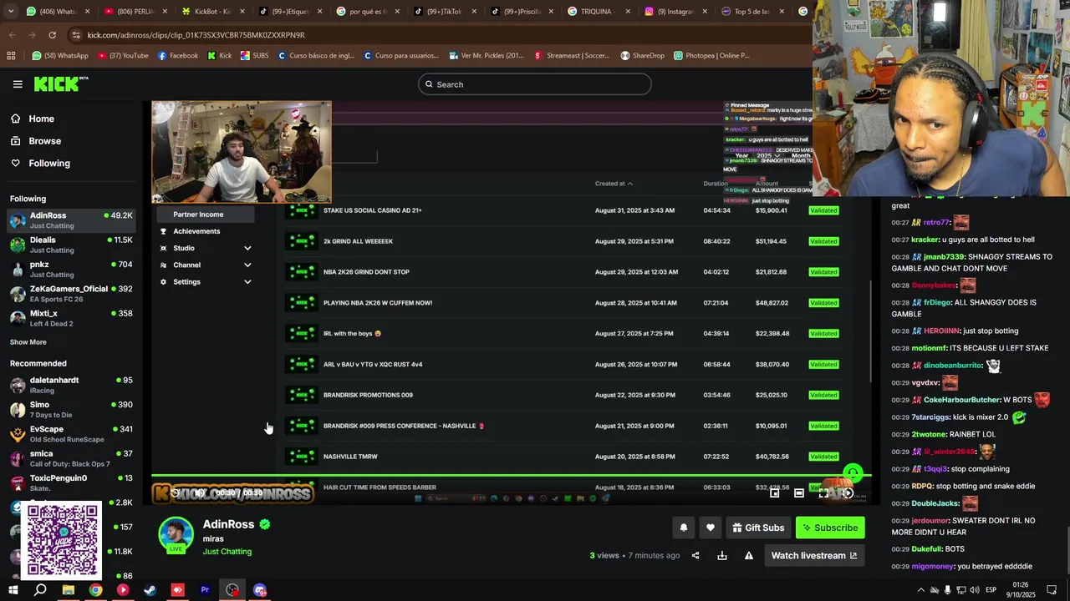Replay the clip in player
The image size is (1070, 601).
pyautogui.click(x=175, y=493)
